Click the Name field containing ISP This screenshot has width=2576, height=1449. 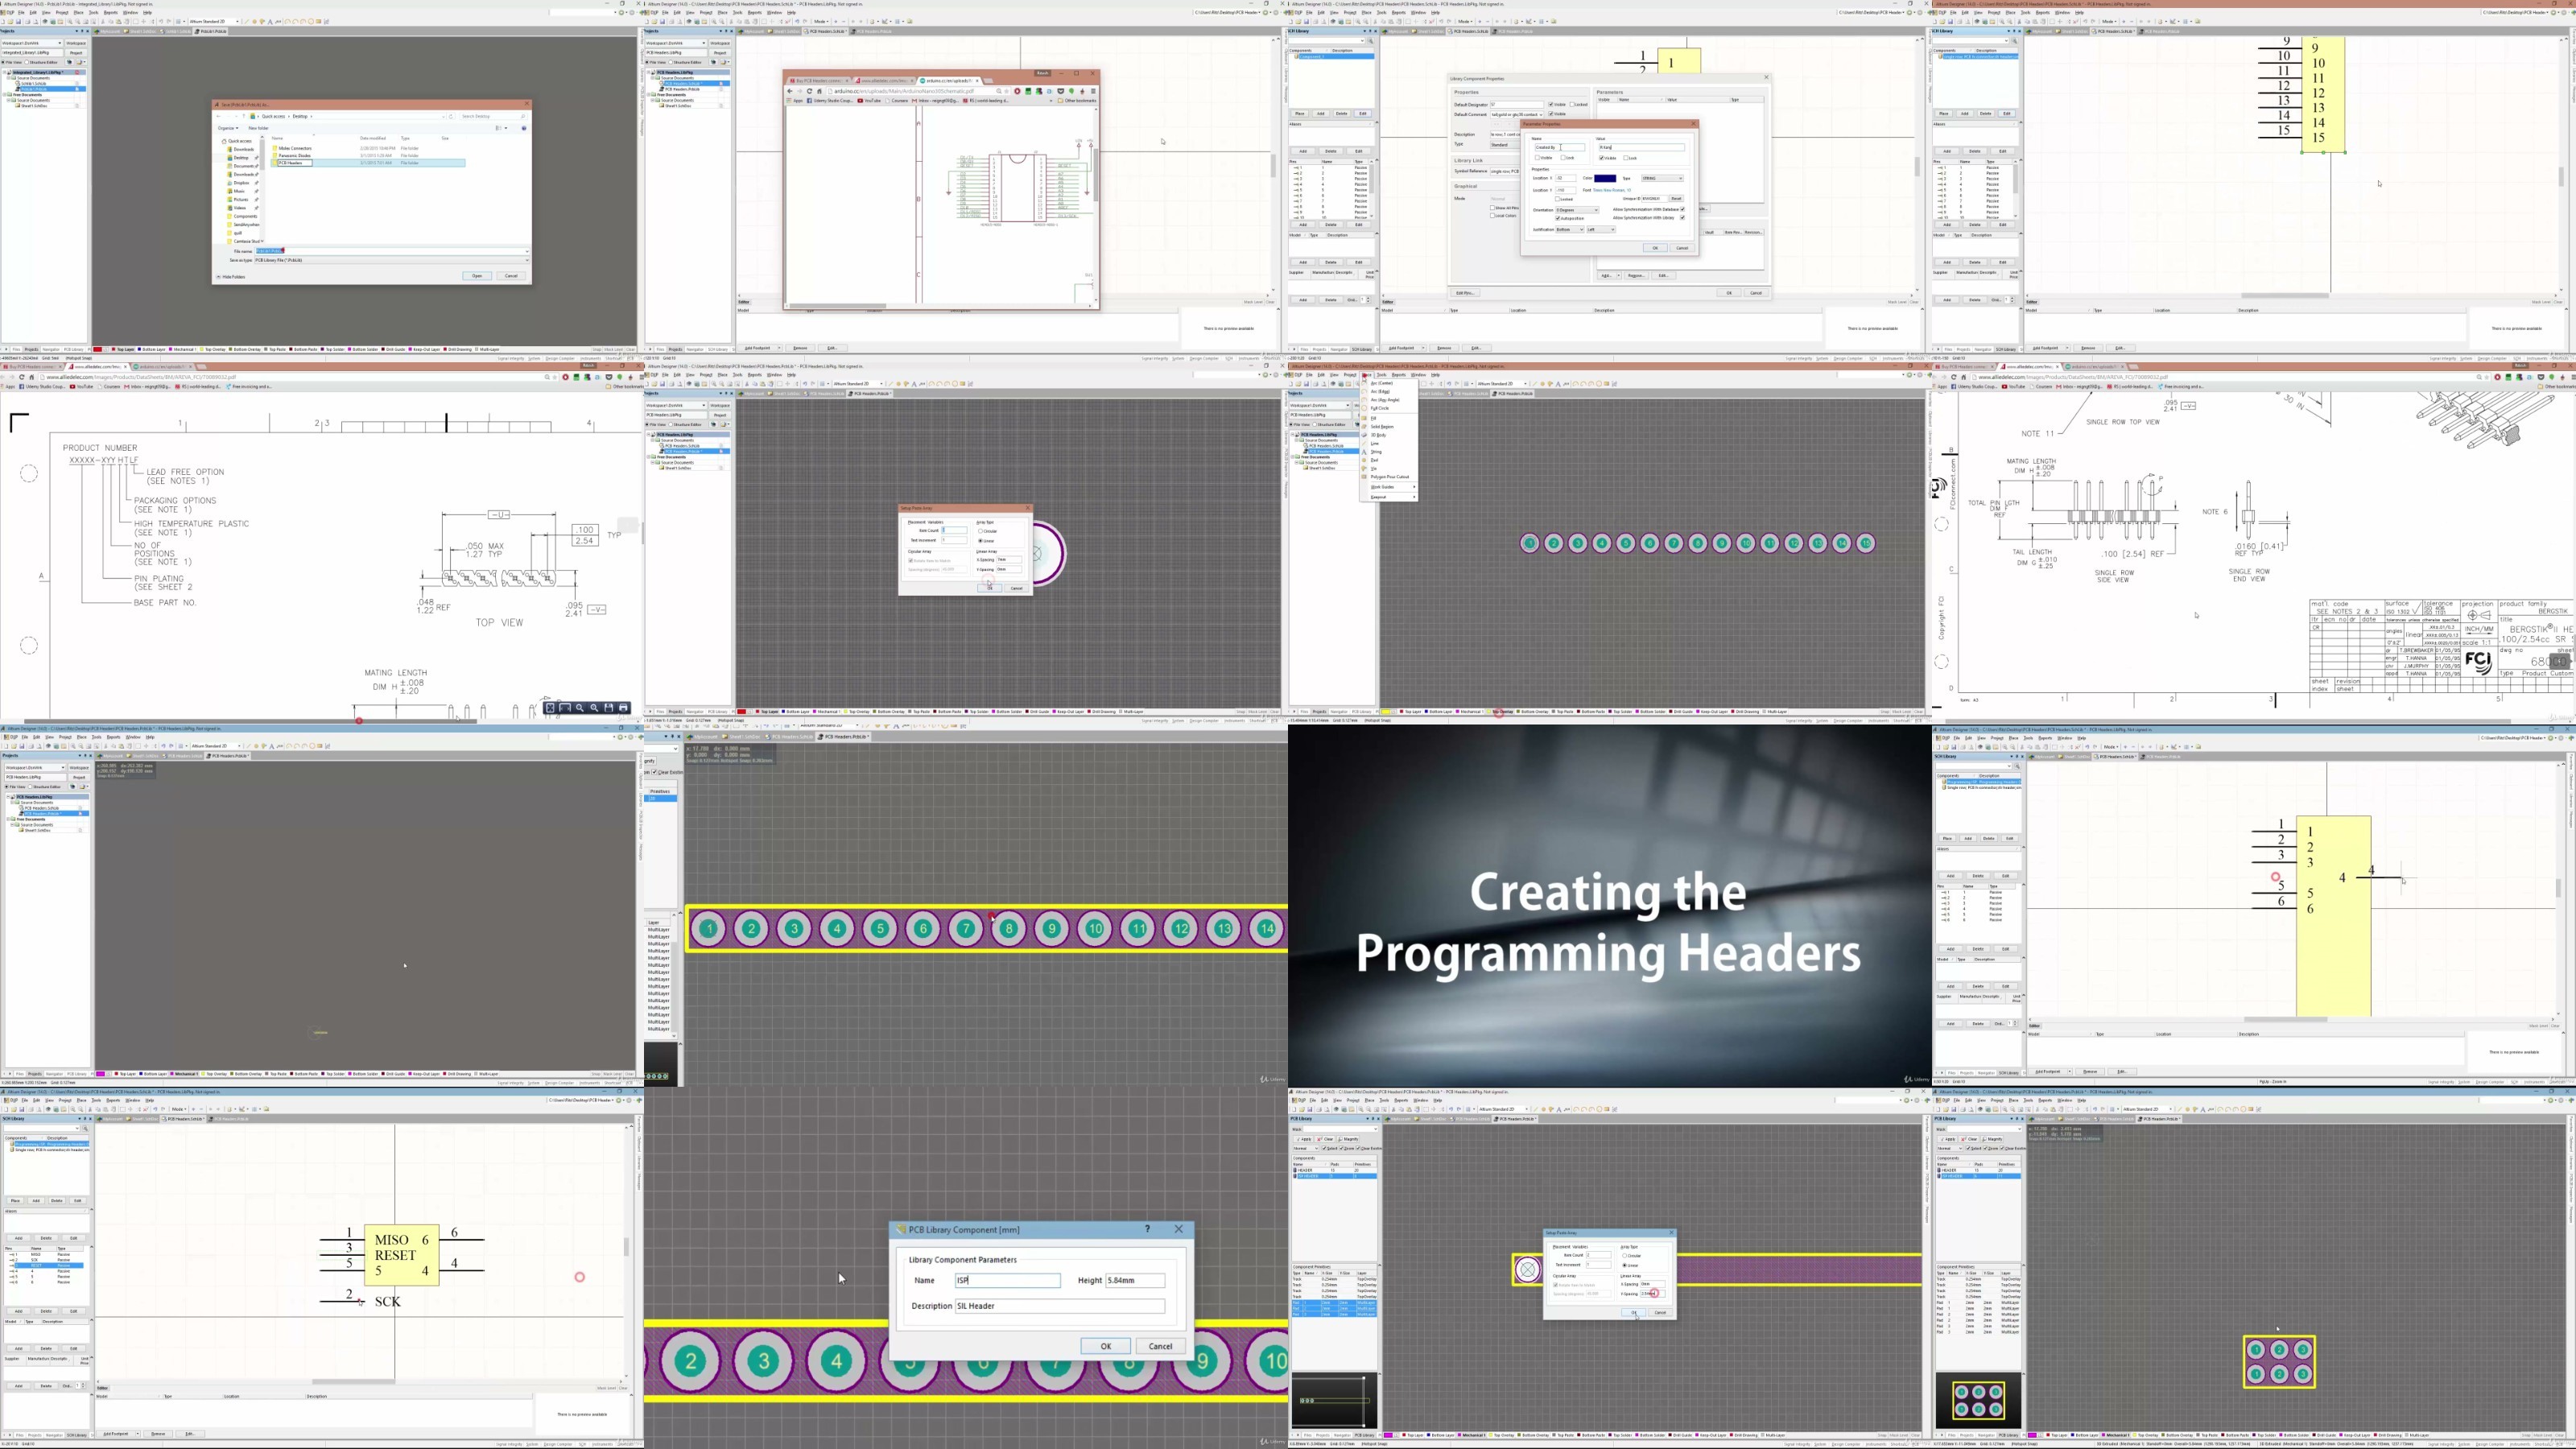click(1007, 1280)
